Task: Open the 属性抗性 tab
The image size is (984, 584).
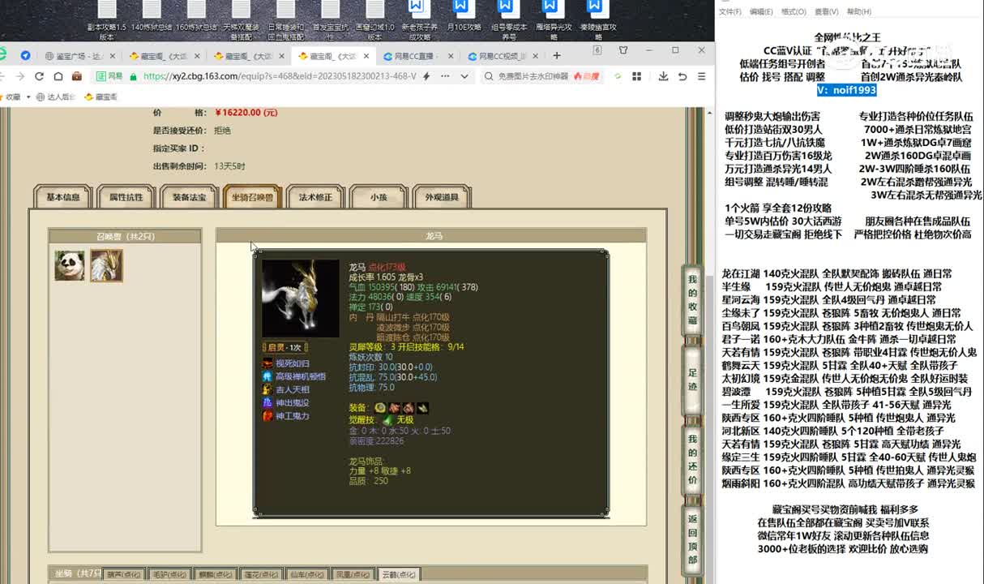Action: click(126, 197)
